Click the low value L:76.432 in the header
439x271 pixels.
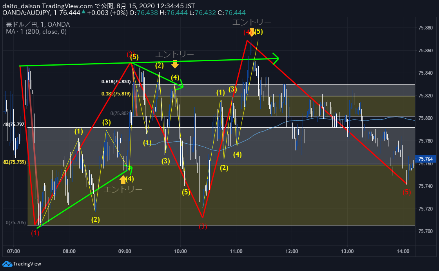(203, 13)
